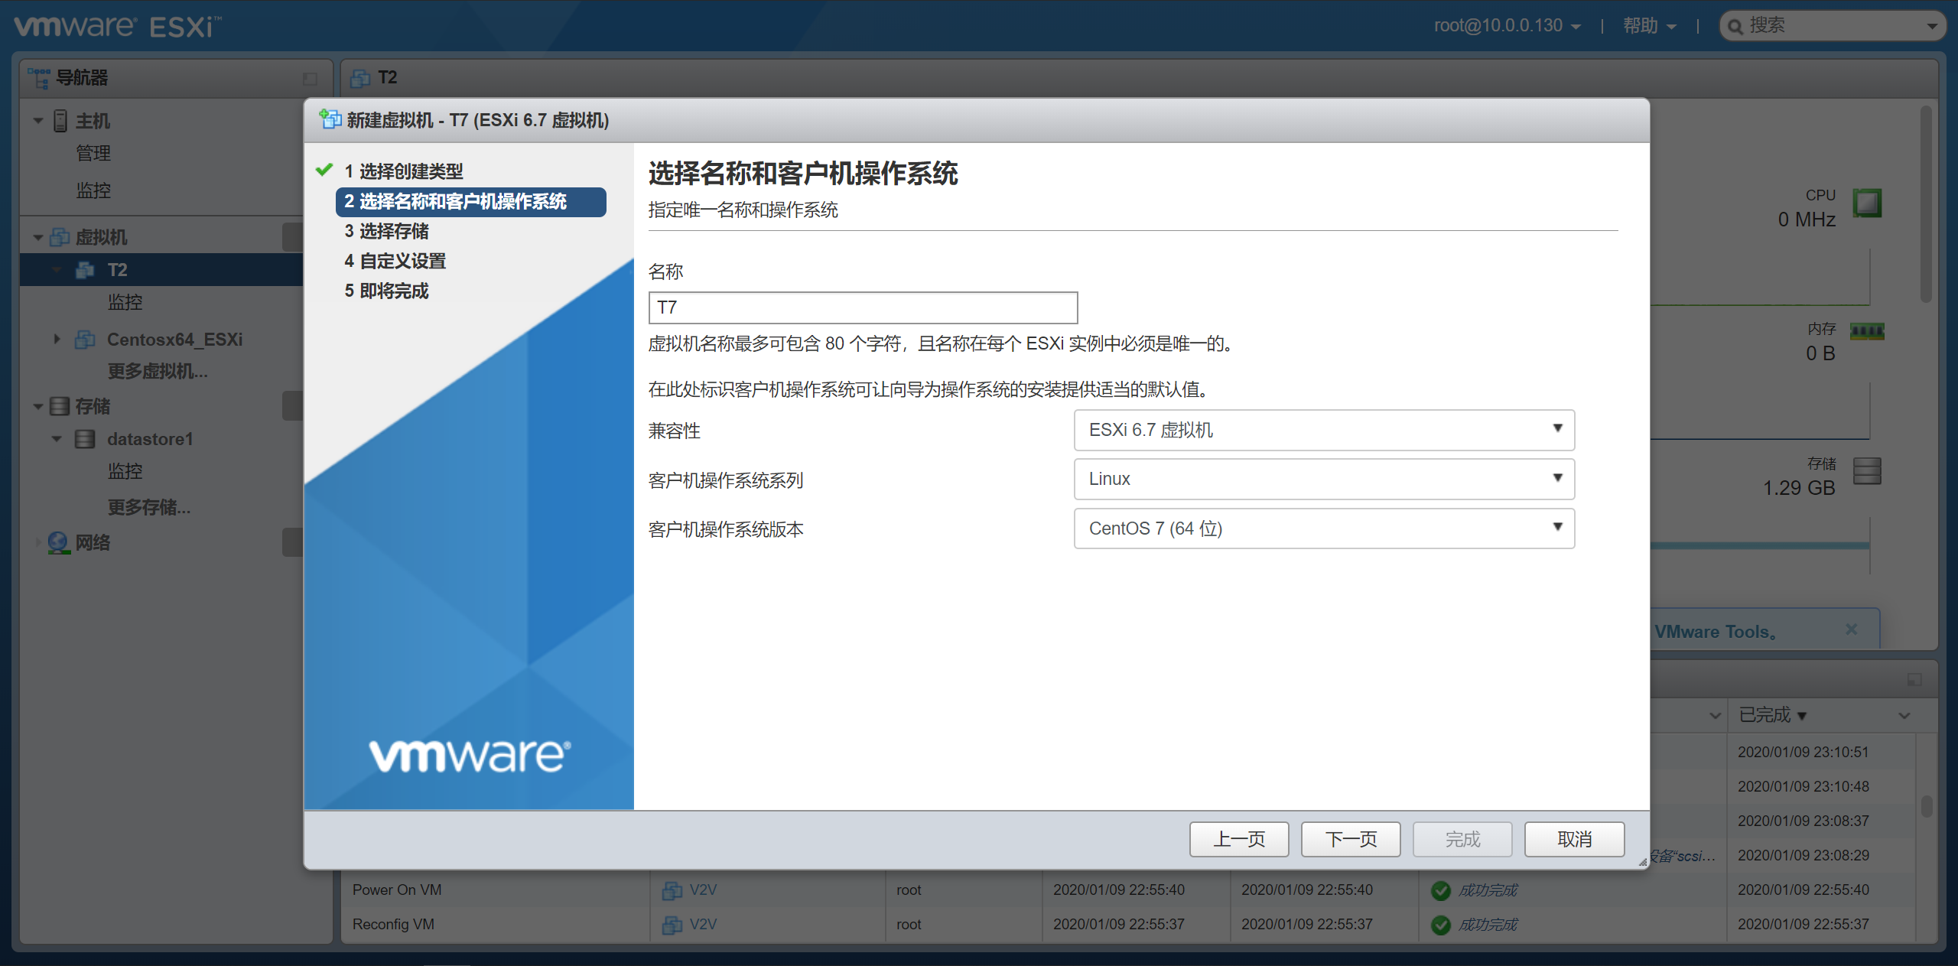Click the V2V link in Power On VM row

click(703, 890)
